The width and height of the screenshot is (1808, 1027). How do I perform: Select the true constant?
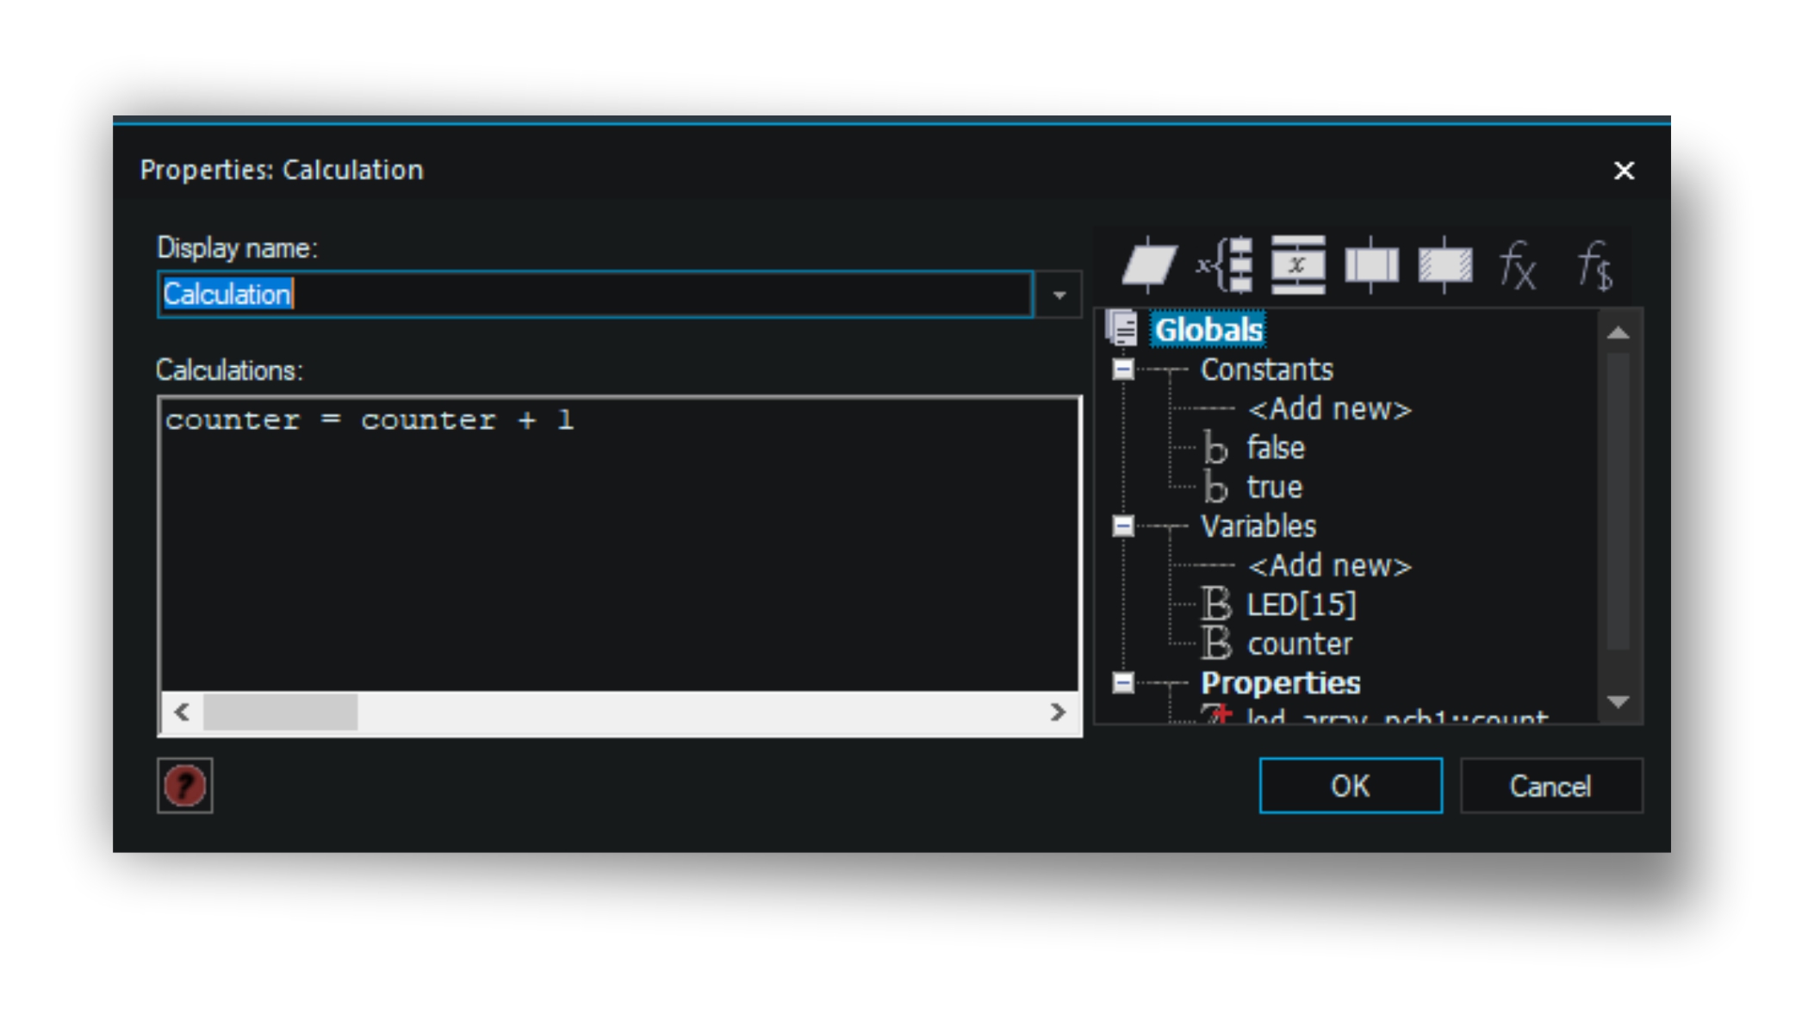[x=1275, y=488]
